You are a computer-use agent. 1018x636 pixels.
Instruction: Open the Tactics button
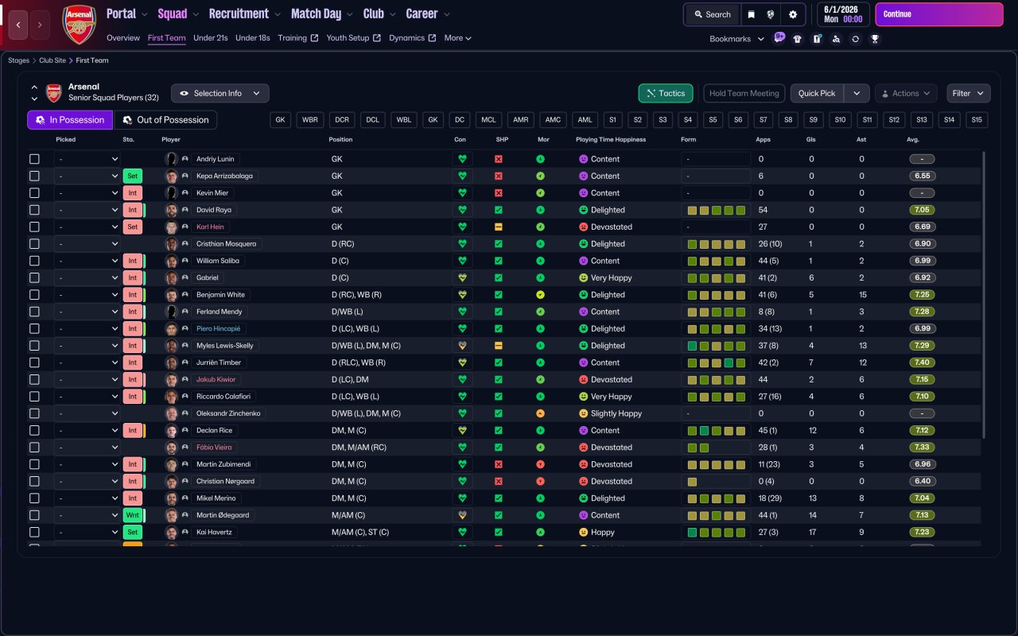[x=666, y=93]
